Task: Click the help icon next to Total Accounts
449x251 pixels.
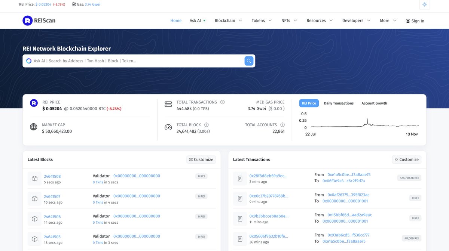Action: [x=282, y=125]
